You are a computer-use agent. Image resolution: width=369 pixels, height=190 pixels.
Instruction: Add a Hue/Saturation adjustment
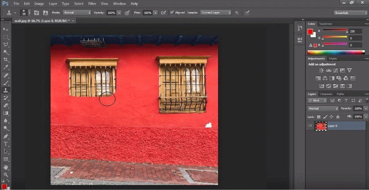click(x=318, y=78)
